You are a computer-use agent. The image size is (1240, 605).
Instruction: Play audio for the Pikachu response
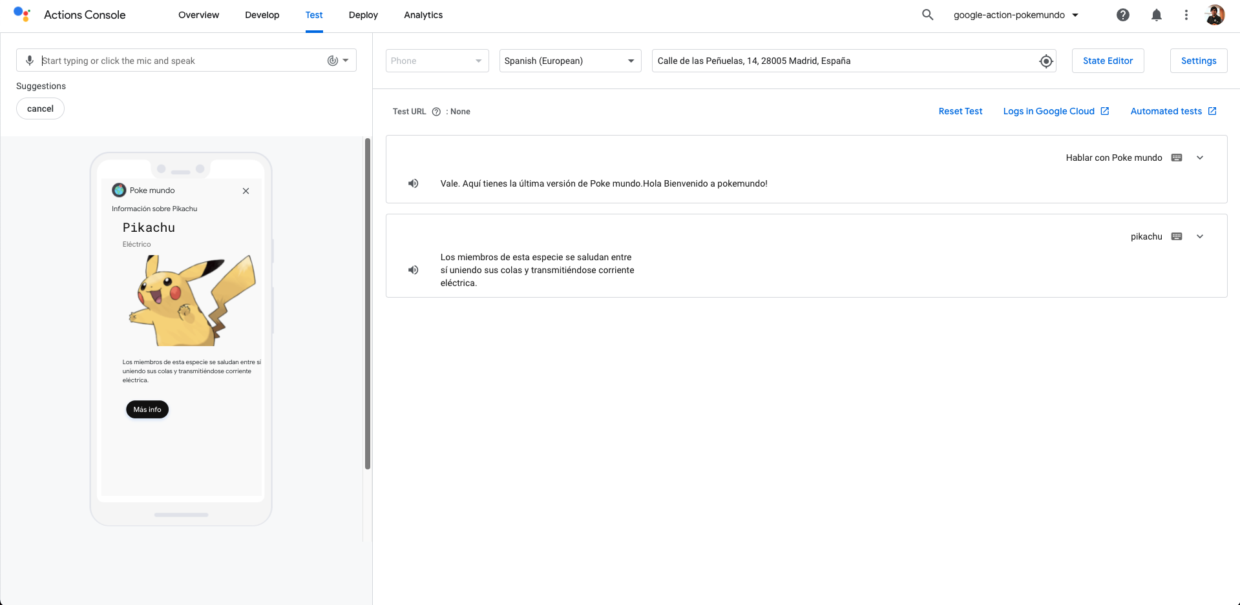point(414,270)
